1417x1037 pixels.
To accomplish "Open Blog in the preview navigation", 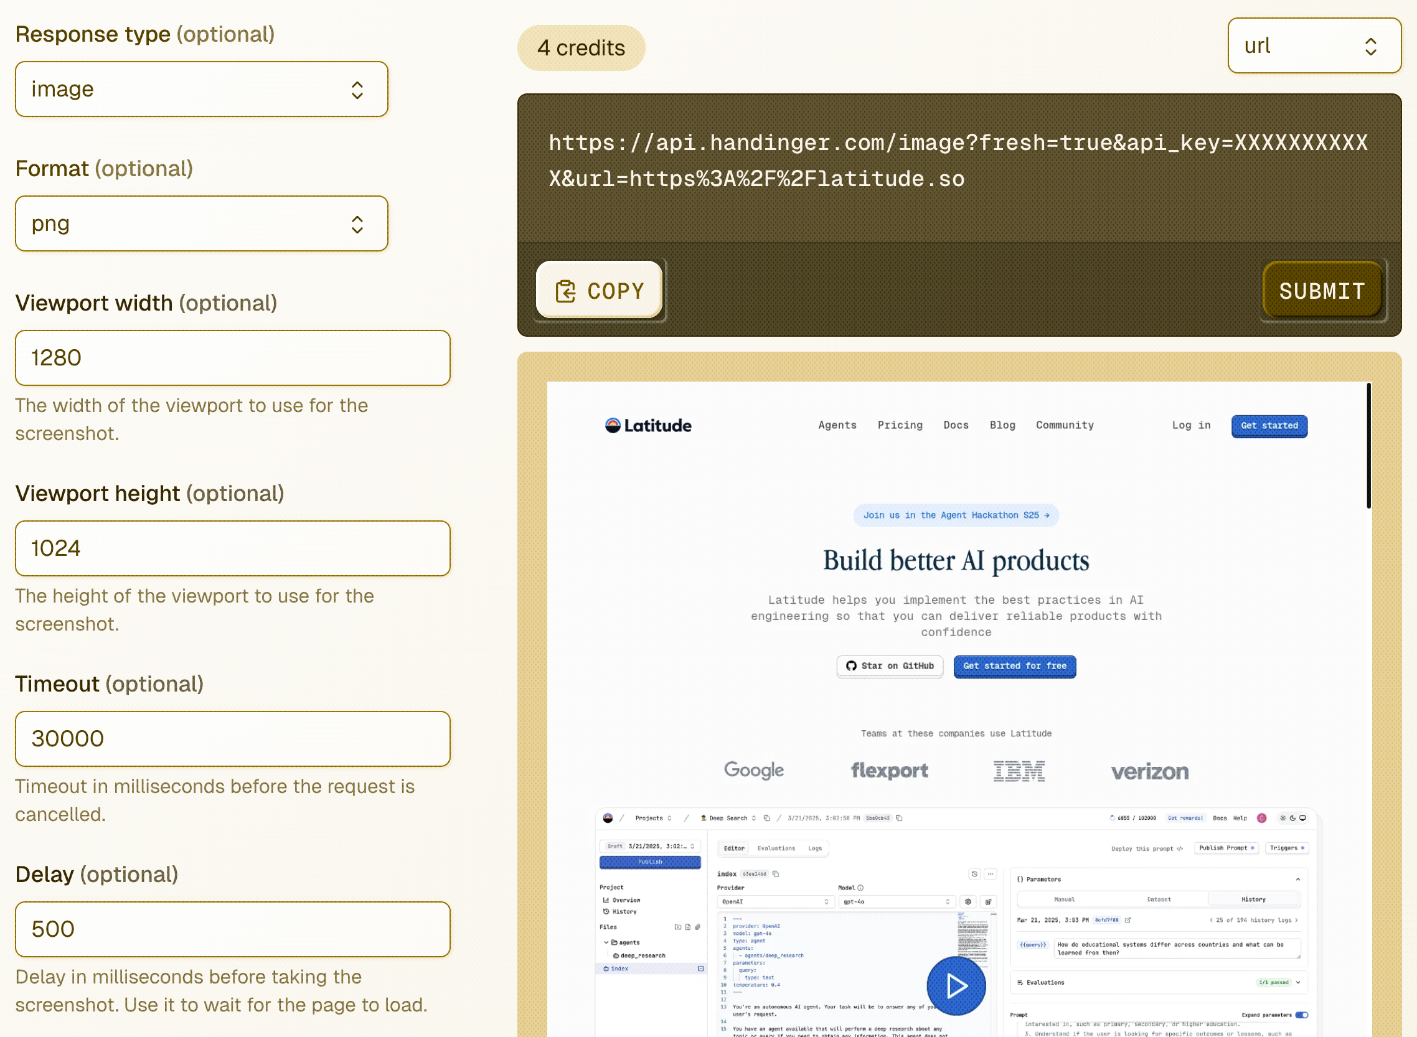I will pyautogui.click(x=1002, y=425).
